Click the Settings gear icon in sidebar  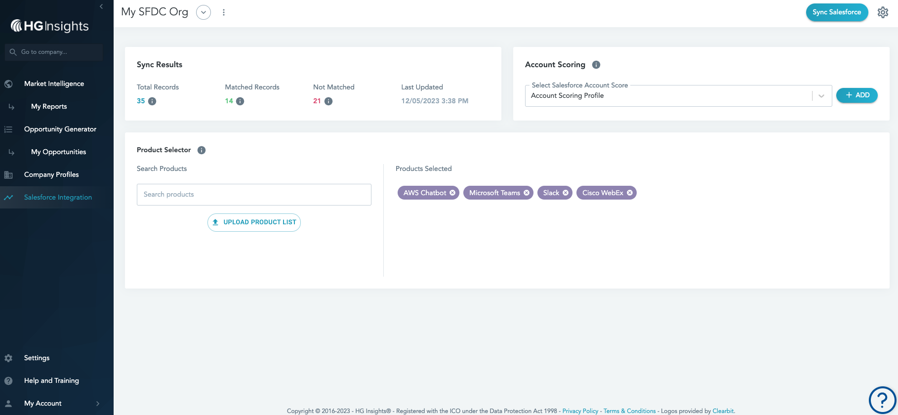pyautogui.click(x=8, y=358)
